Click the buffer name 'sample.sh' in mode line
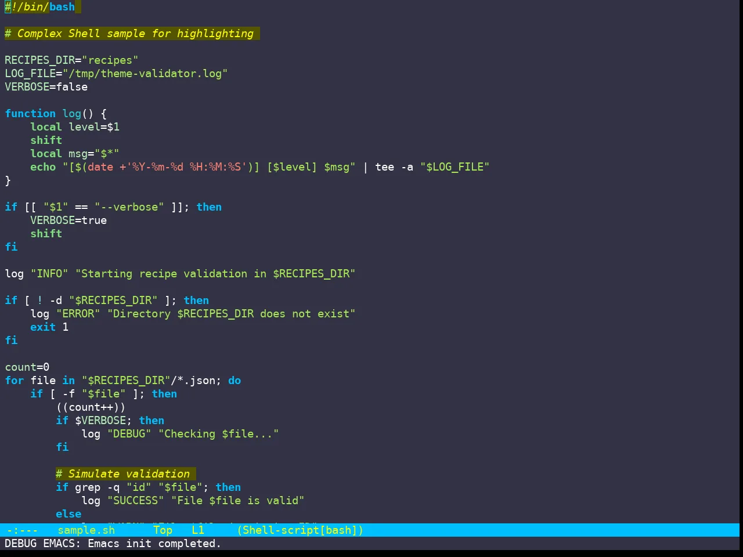Screen dimensions: 743x557 pos(86,530)
